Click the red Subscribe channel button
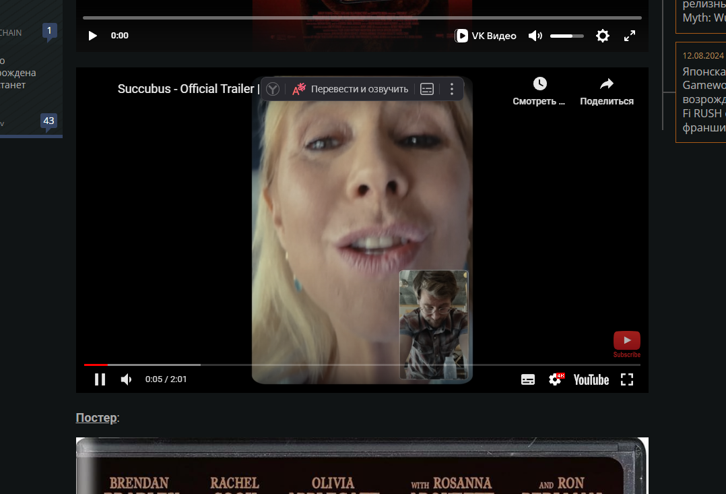The width and height of the screenshot is (726, 494). pyautogui.click(x=627, y=344)
